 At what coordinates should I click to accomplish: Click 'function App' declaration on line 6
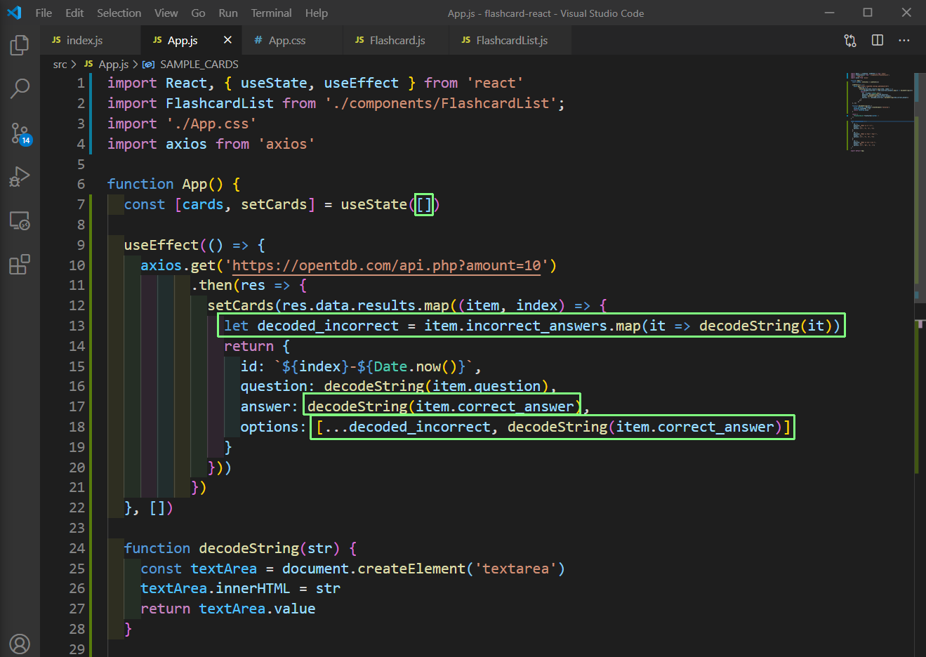(x=157, y=184)
